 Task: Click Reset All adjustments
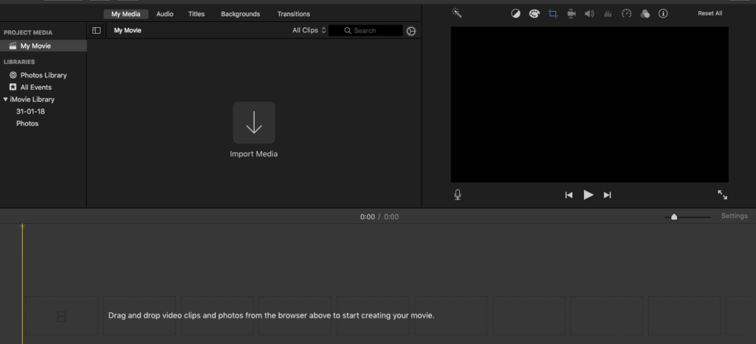(x=709, y=14)
